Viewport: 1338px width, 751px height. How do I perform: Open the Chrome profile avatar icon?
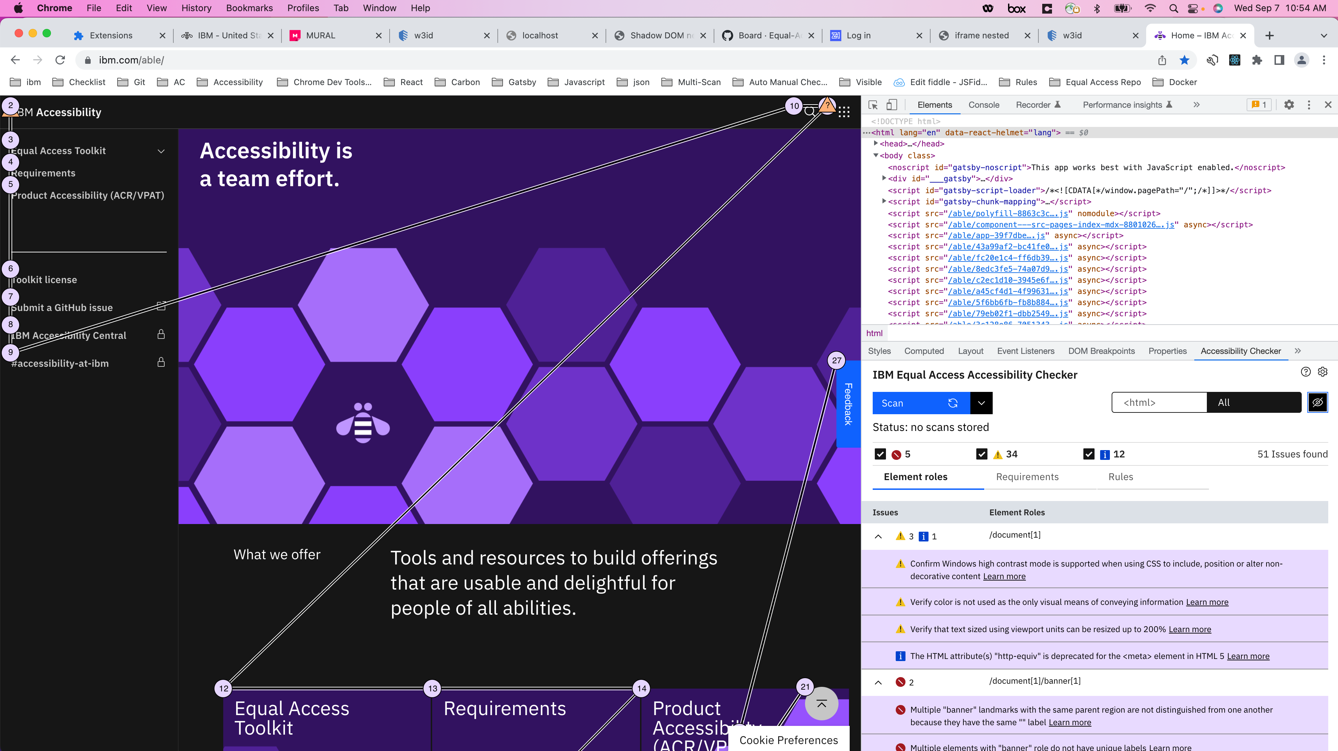pos(1302,60)
